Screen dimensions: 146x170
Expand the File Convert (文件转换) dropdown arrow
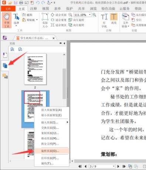click(x=128, y=26)
